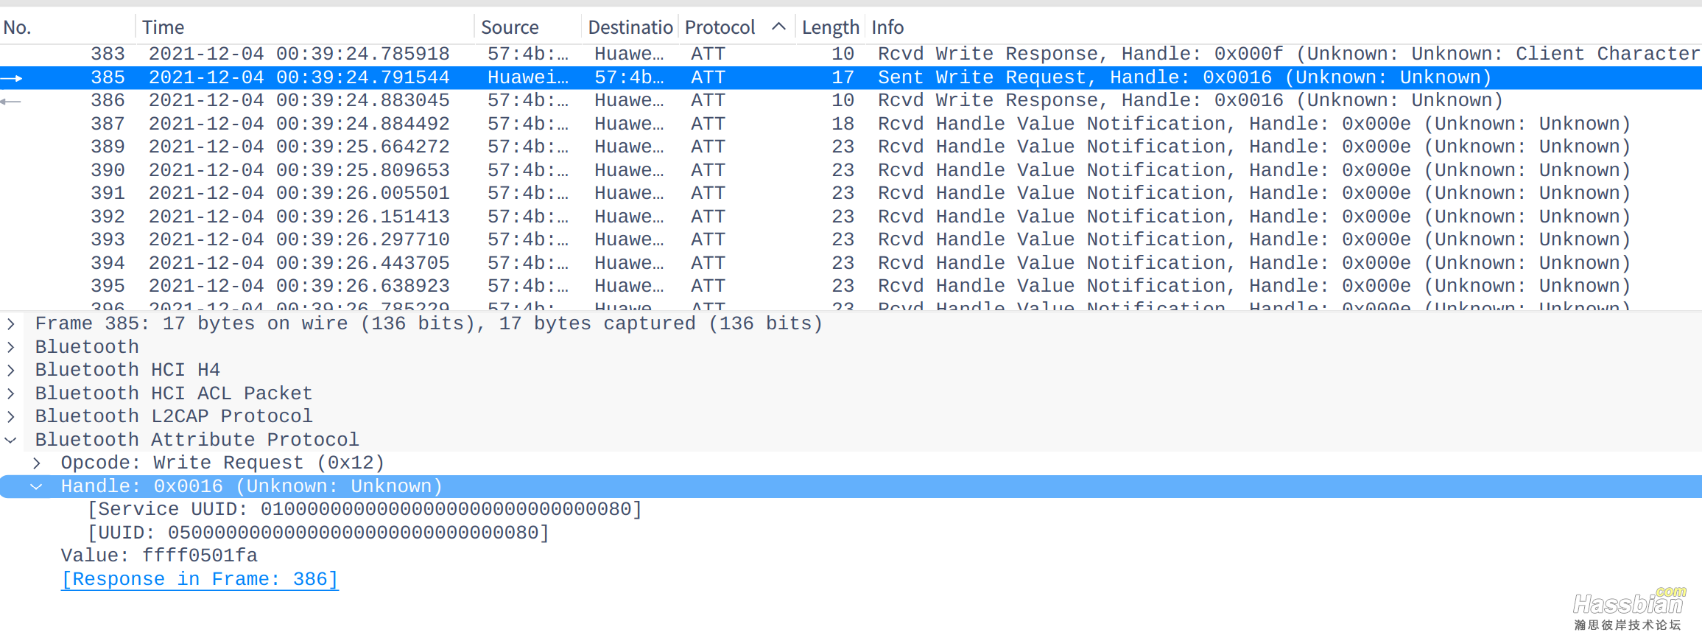Expand the Opcode Write Request node
1702x638 pixels.
pyautogui.click(x=37, y=463)
